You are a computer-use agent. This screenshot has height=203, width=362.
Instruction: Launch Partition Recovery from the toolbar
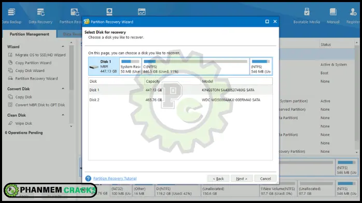75,12
